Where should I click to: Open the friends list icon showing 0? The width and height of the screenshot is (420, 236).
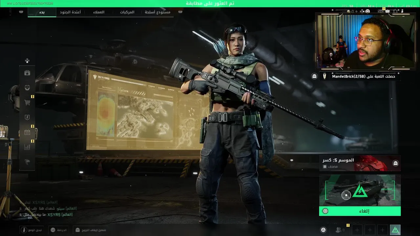pos(340,230)
